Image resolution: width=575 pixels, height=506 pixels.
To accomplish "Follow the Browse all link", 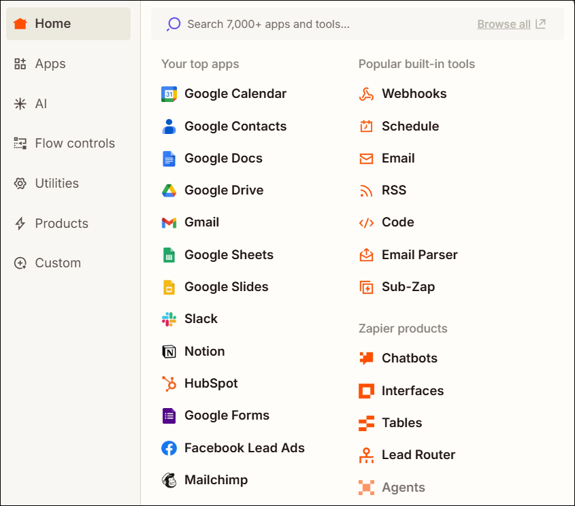I will coord(504,24).
